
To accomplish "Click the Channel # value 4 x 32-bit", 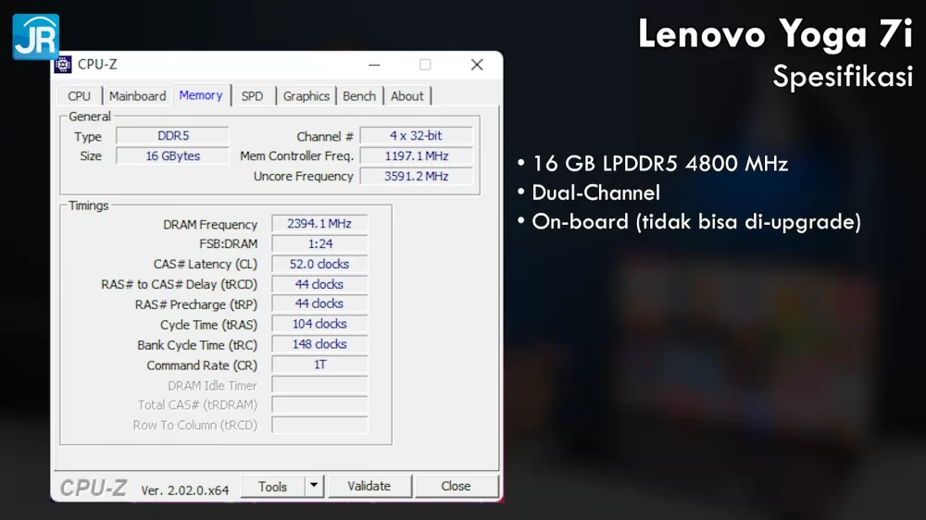I will (417, 136).
